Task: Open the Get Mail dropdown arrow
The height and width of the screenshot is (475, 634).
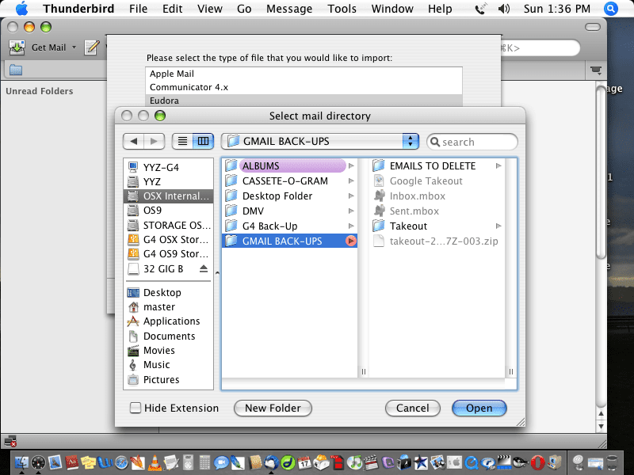Action: click(74, 47)
